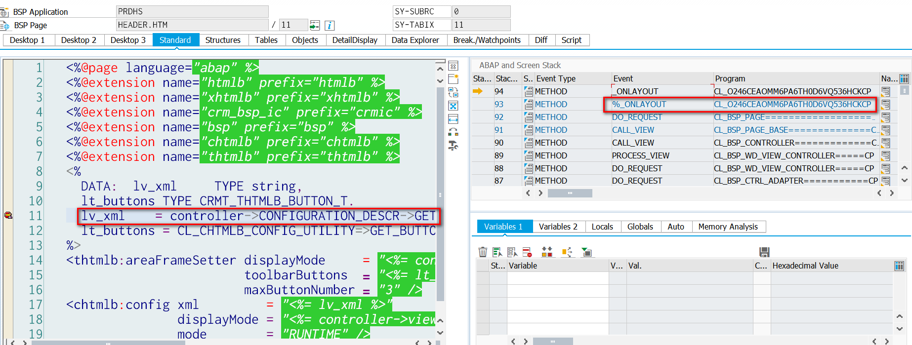Click the stack table scroll-down arrow

(905, 181)
